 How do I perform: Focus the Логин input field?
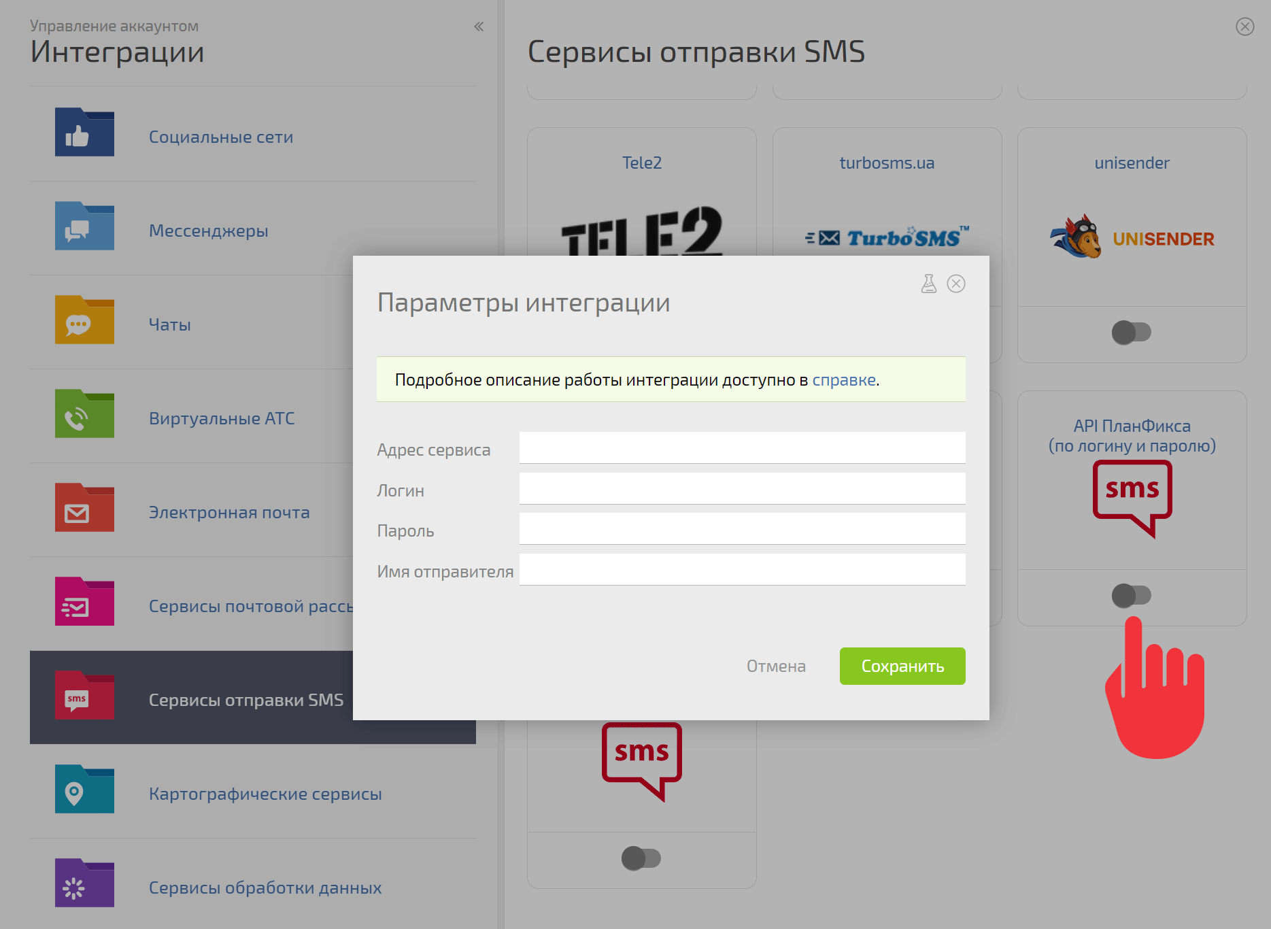[743, 488]
